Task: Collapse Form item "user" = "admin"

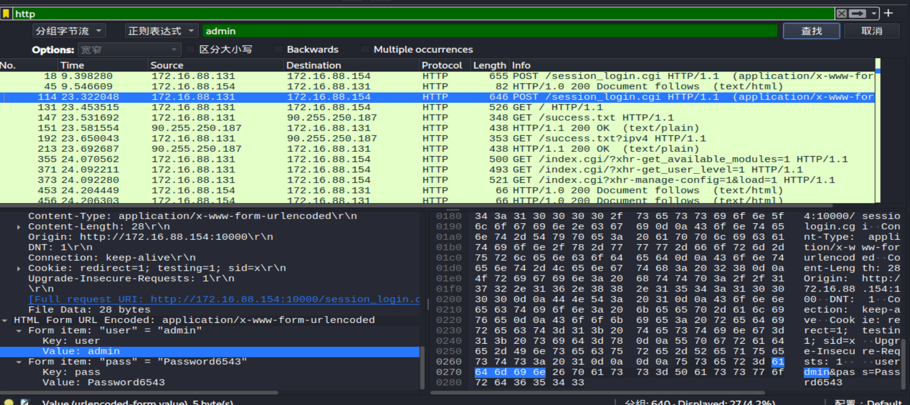Action: point(19,330)
